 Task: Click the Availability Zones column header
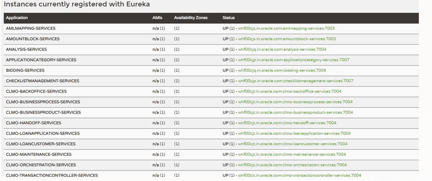click(x=191, y=18)
